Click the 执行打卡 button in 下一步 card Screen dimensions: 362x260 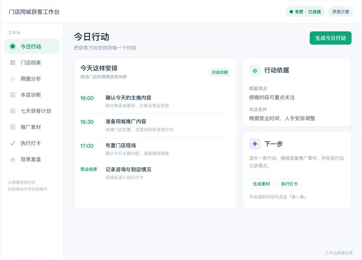coord(290,184)
